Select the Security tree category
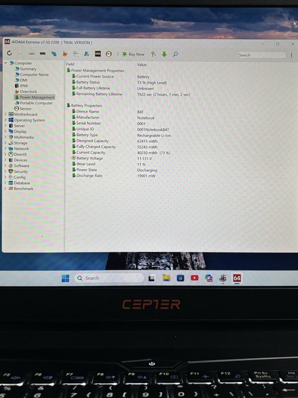298x398 pixels. [x=18, y=172]
